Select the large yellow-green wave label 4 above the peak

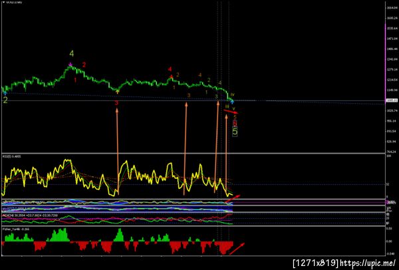pos(72,54)
